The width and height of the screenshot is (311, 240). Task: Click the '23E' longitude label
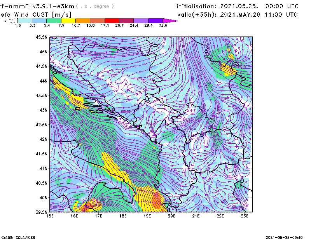point(245,216)
